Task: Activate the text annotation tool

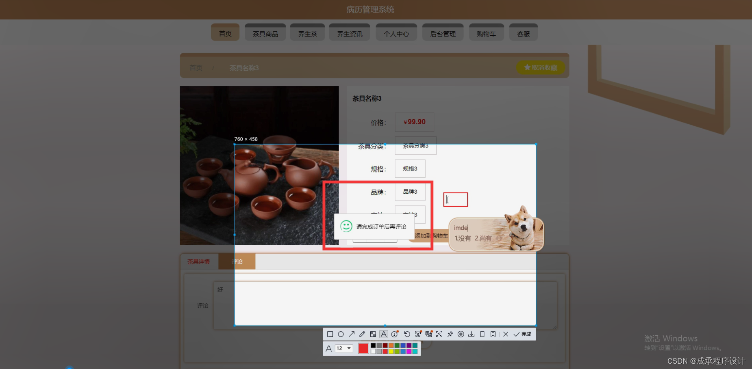Action: pos(383,334)
